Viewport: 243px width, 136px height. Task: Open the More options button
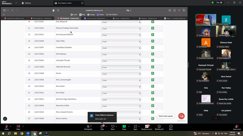tap(171, 127)
